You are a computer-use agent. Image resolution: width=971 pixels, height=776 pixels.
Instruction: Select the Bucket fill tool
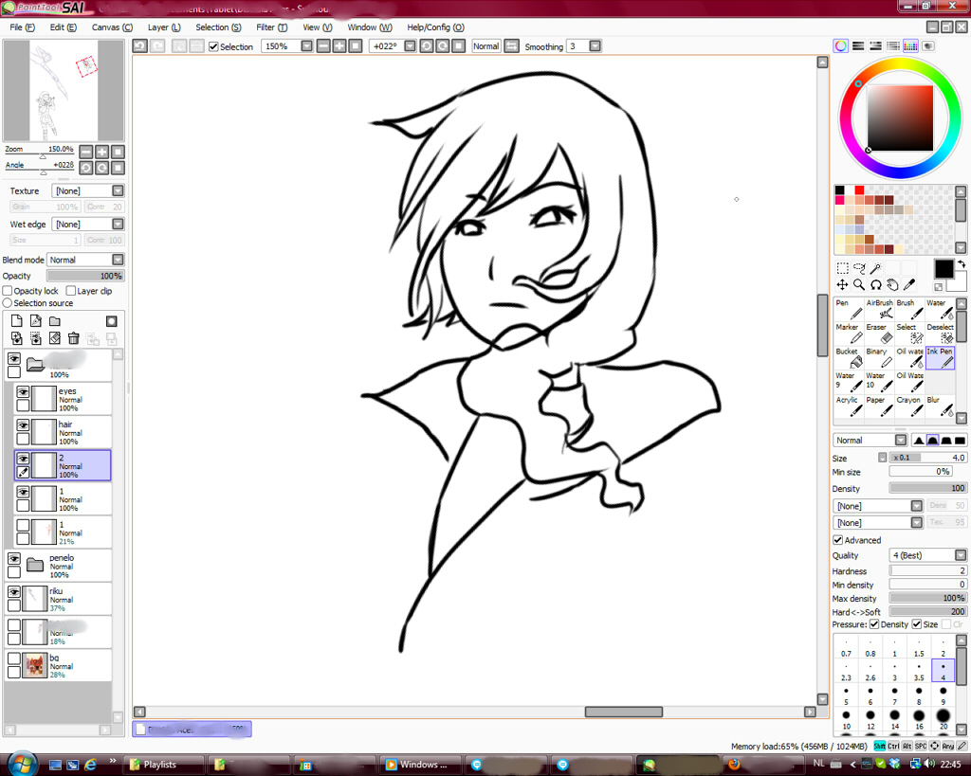click(848, 357)
